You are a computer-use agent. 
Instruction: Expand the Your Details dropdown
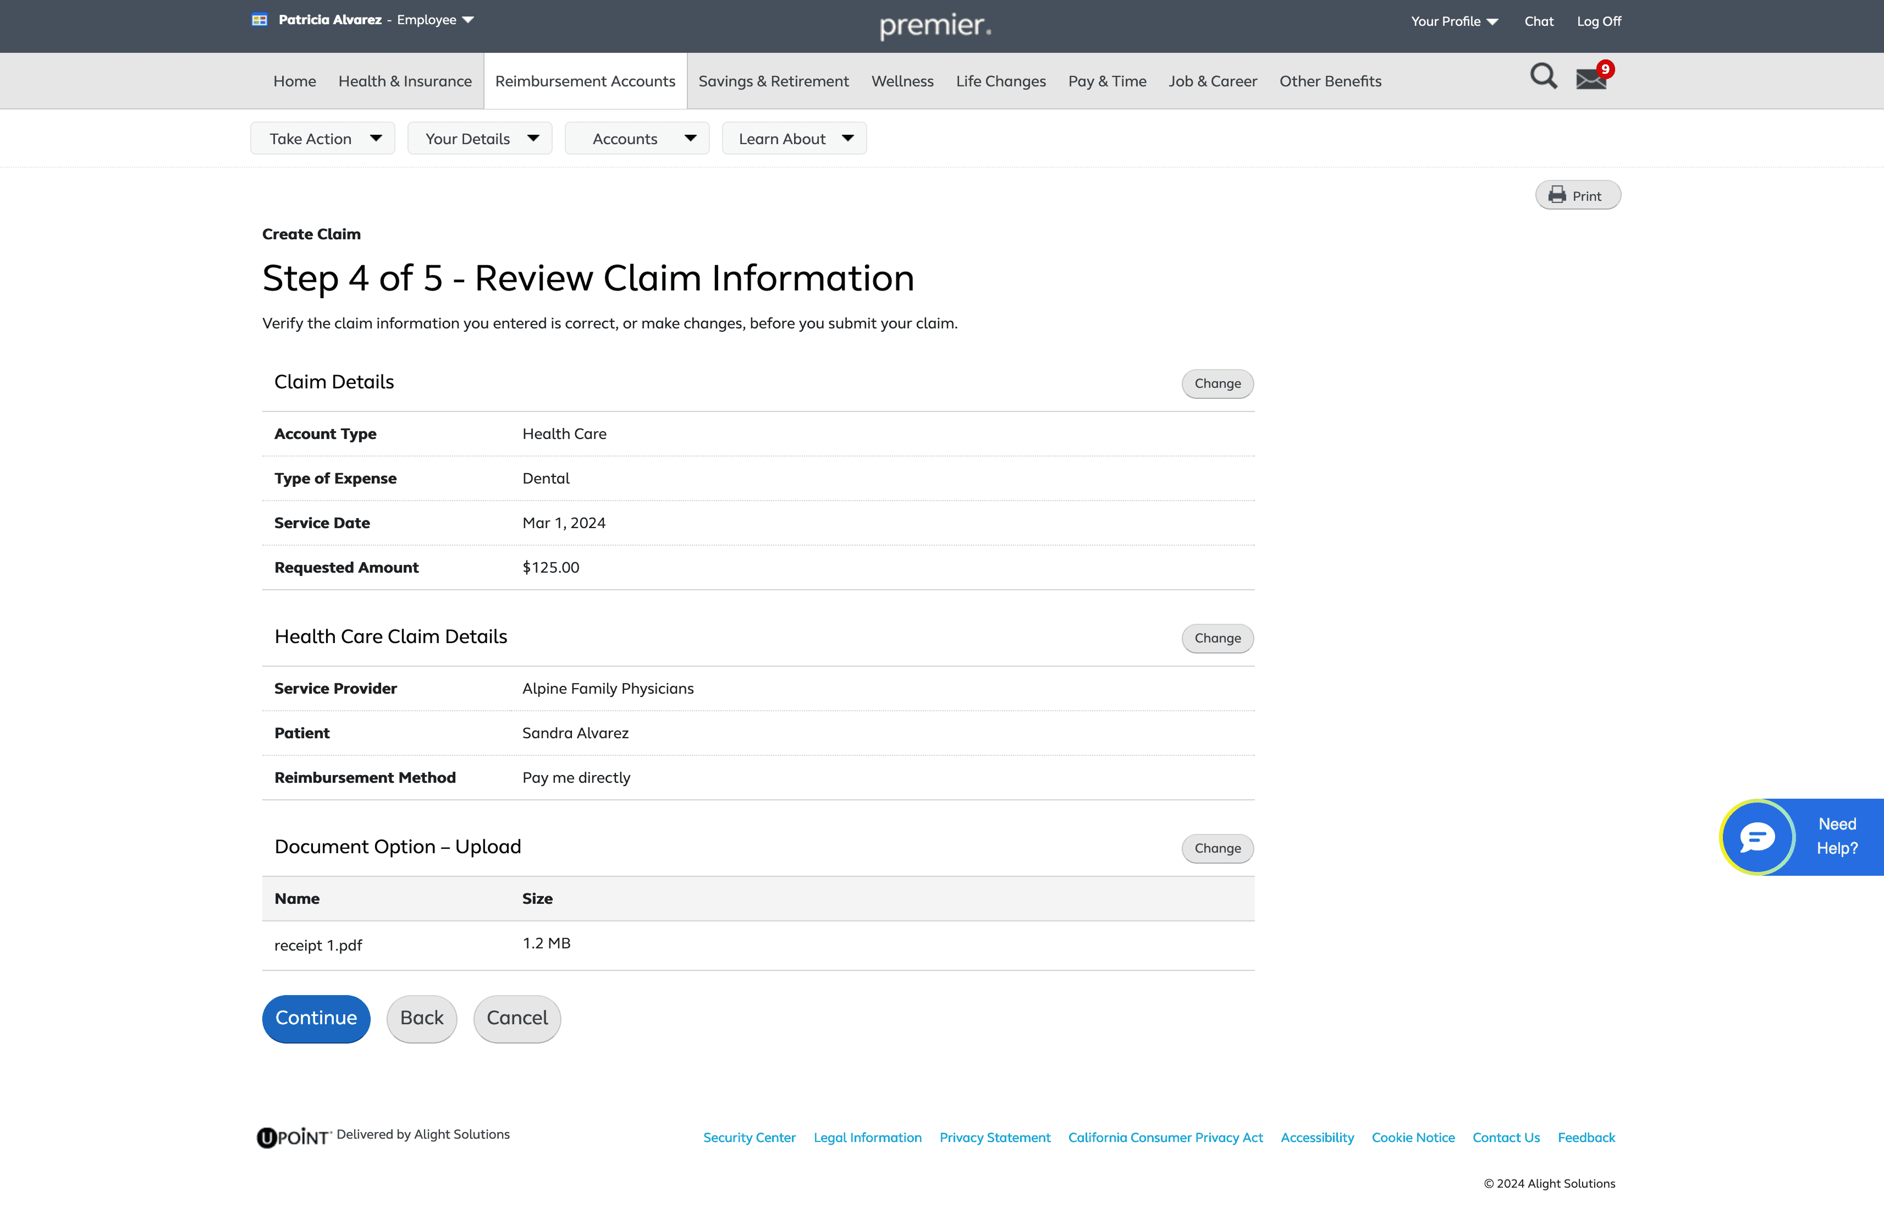(480, 139)
